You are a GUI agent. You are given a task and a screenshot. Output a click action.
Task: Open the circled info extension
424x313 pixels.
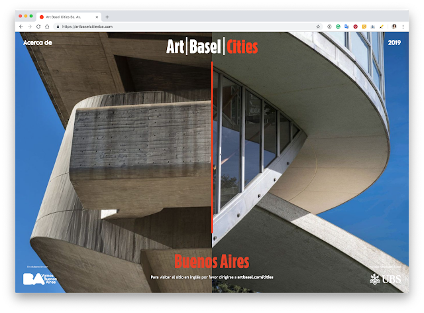pyautogui.click(x=329, y=27)
